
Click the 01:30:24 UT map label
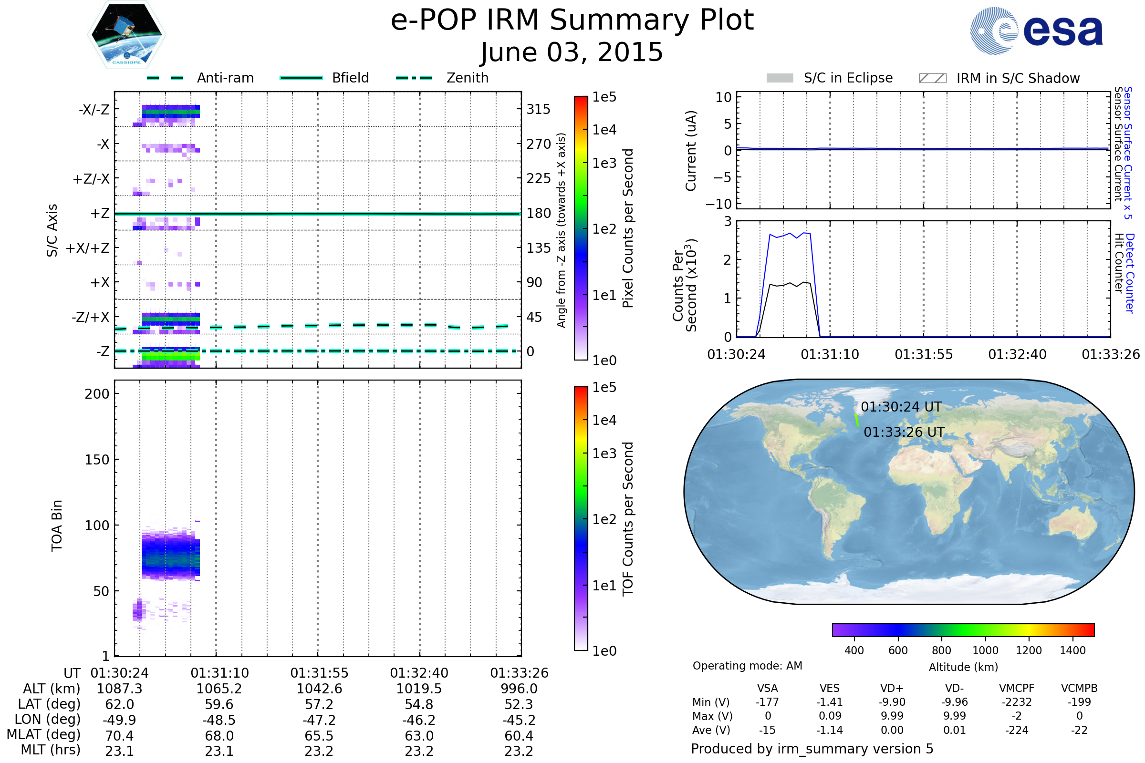coord(901,407)
